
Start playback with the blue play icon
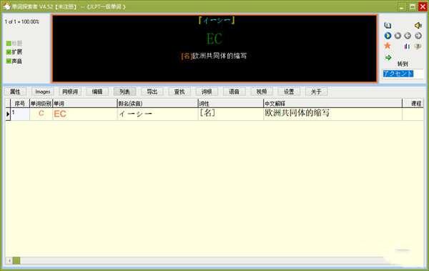[388, 36]
